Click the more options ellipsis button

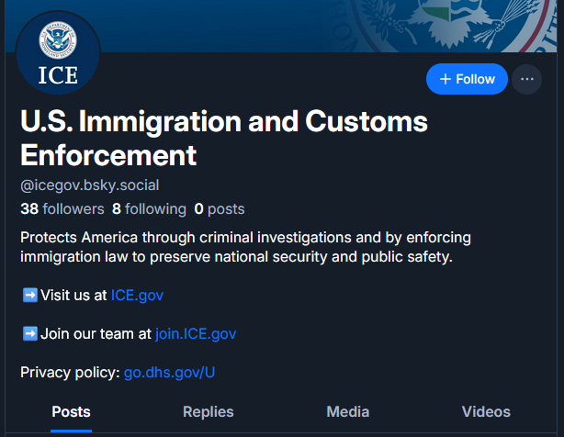526,79
